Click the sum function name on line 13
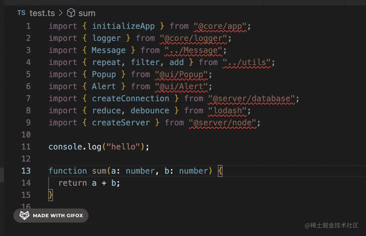 pyautogui.click(x=99, y=171)
